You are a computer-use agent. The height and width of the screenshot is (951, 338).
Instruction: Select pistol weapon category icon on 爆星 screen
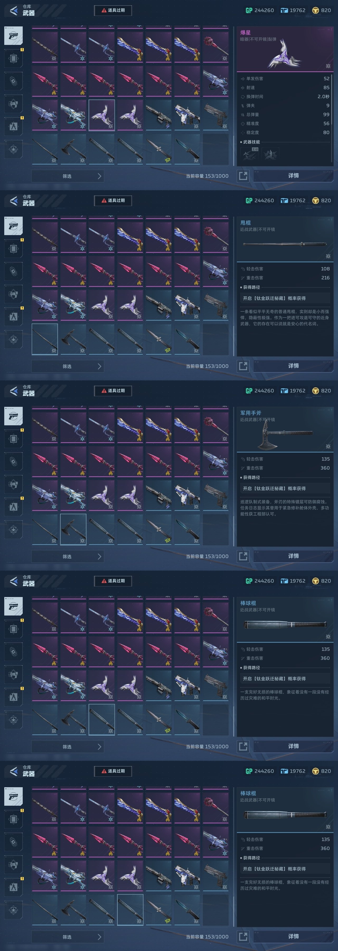(13, 36)
